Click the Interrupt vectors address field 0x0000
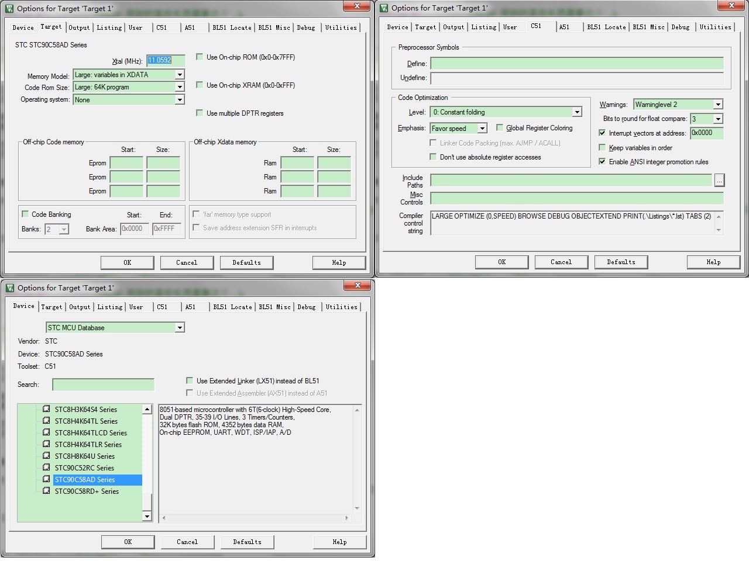This screenshot has width=749, height=561. point(707,133)
